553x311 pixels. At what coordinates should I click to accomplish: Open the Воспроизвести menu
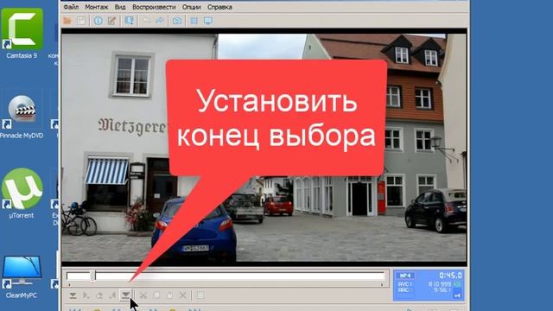[x=154, y=7]
